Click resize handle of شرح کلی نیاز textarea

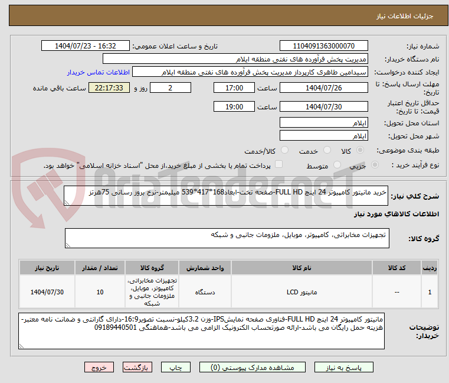click(67, 203)
